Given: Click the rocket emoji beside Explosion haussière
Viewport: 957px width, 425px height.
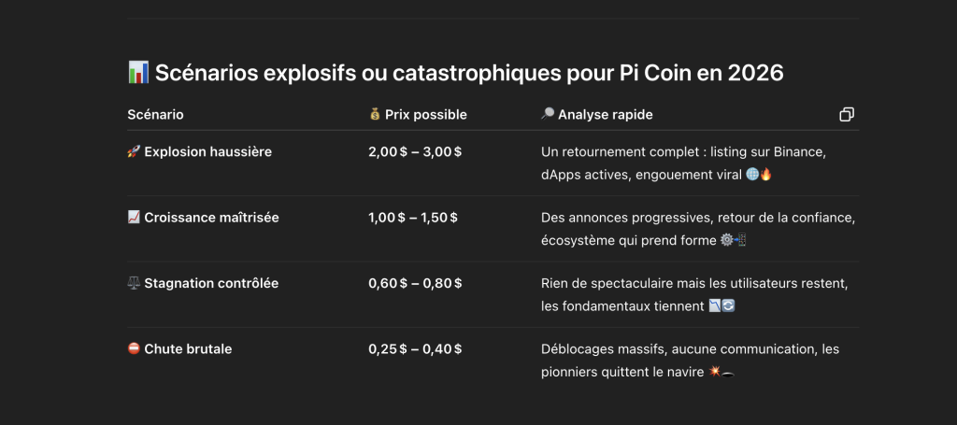Looking at the screenshot, I should [134, 152].
